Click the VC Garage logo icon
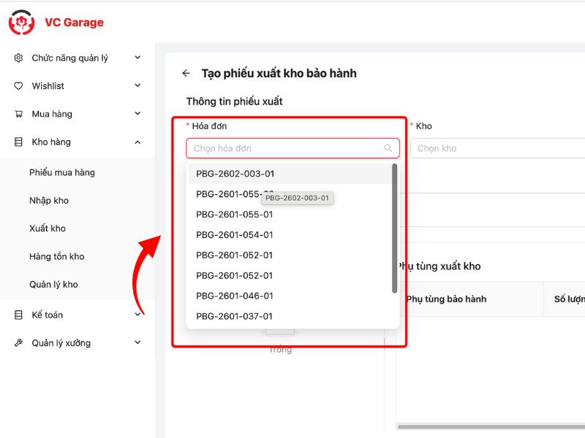This screenshot has height=438, width=585. pos(21,23)
